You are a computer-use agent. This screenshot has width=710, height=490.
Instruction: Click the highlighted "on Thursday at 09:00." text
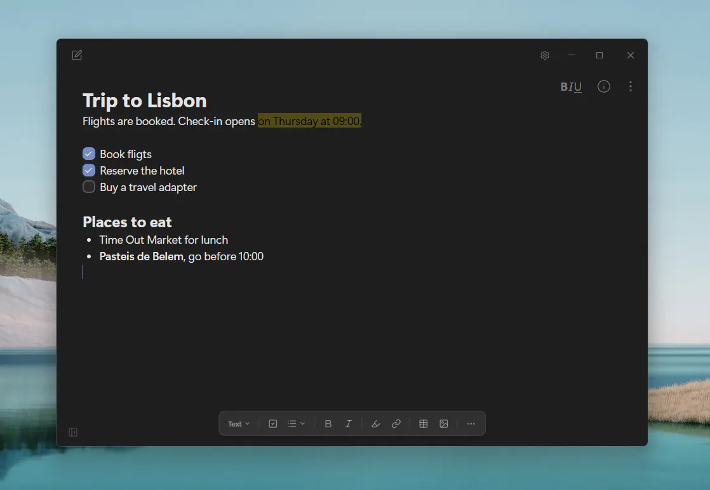tap(310, 121)
